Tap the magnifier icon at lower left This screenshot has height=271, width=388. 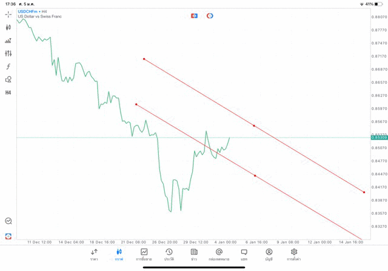tap(8, 221)
